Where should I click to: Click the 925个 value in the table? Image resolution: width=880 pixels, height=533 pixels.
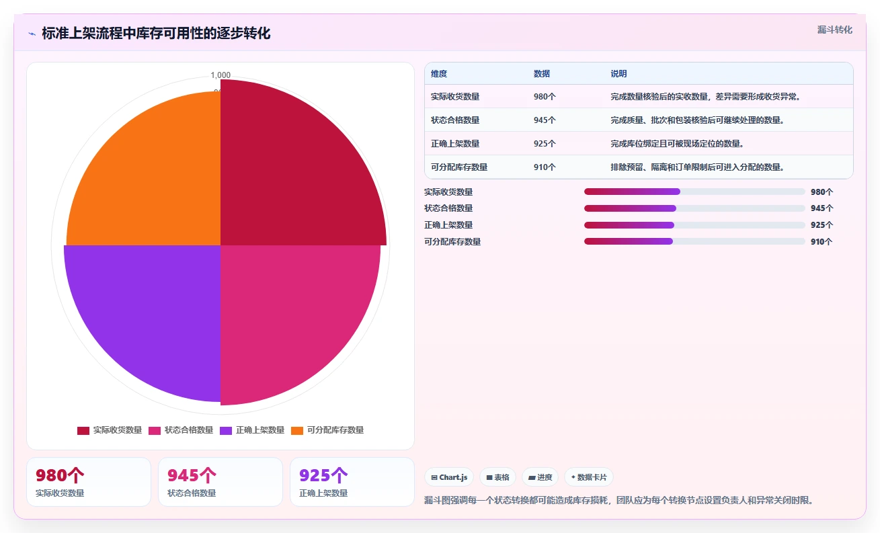click(x=545, y=144)
